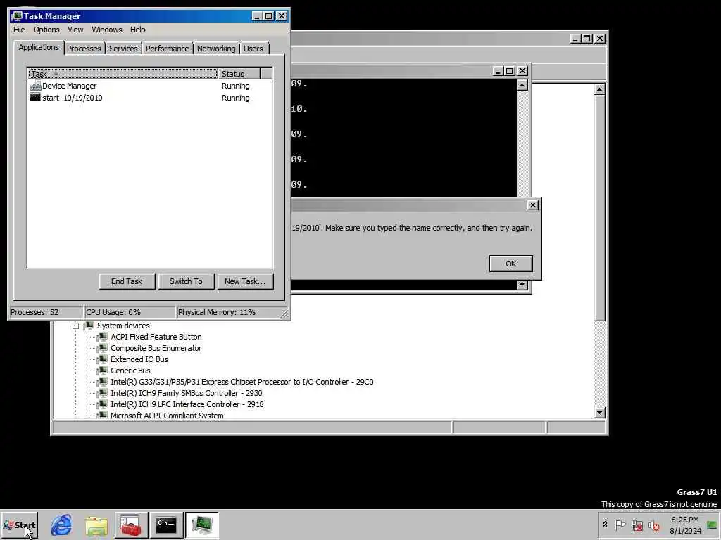Open the red toolbox taskbar icon
Viewport: 721px width, 540px height.
131,525
